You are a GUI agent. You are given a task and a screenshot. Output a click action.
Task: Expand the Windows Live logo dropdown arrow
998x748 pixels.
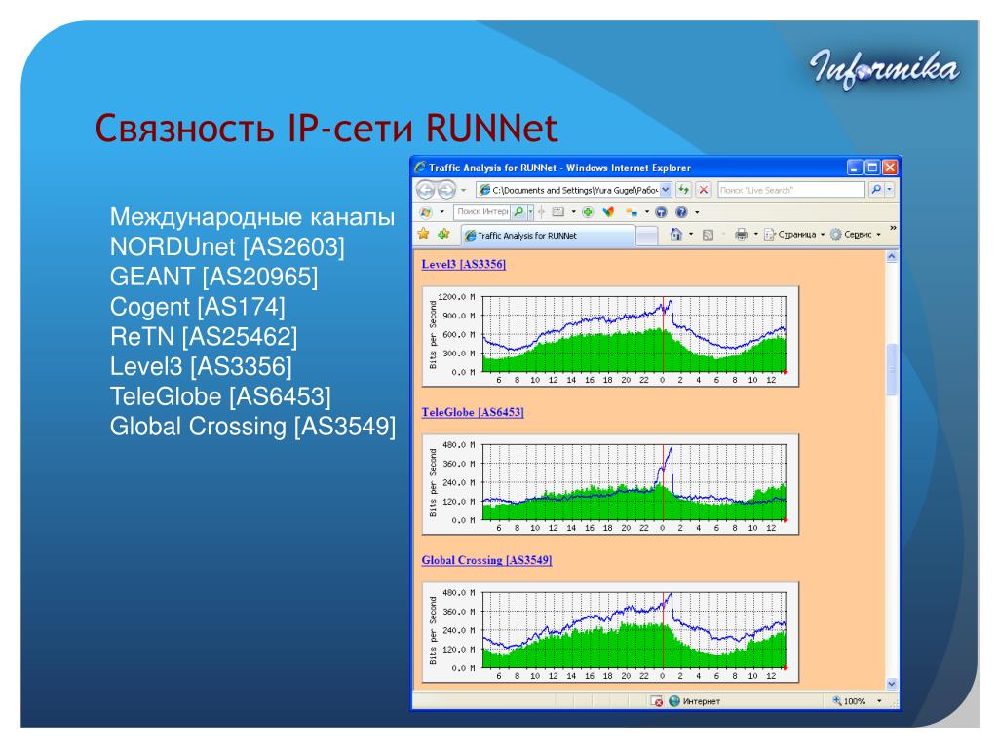[x=441, y=212]
